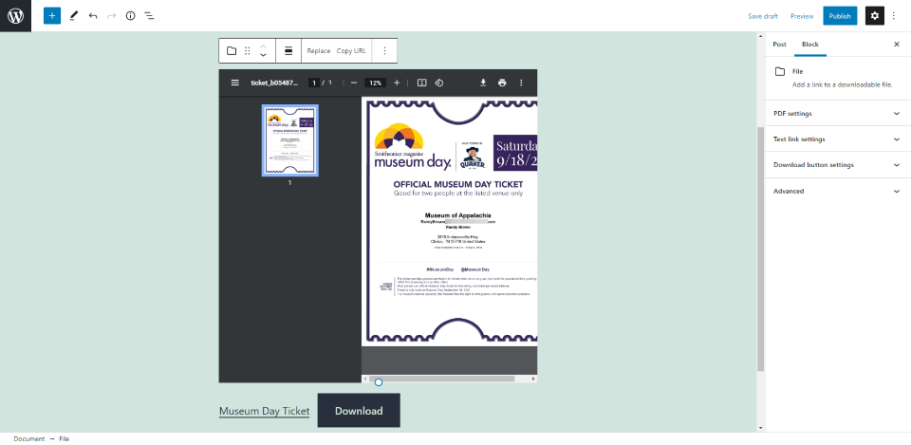Click the Replace toolbar option
The height and width of the screenshot is (445, 911).
319,51
